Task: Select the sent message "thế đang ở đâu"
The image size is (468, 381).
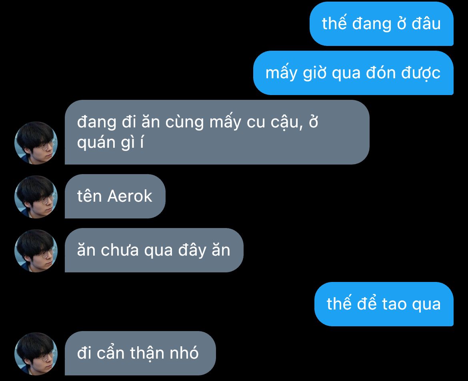Action: [x=382, y=24]
